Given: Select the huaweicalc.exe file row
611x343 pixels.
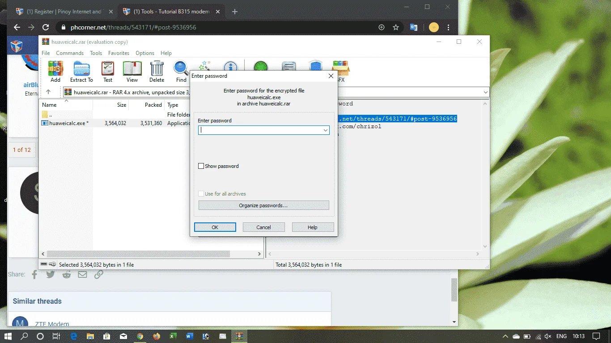Looking at the screenshot, I should coord(115,123).
